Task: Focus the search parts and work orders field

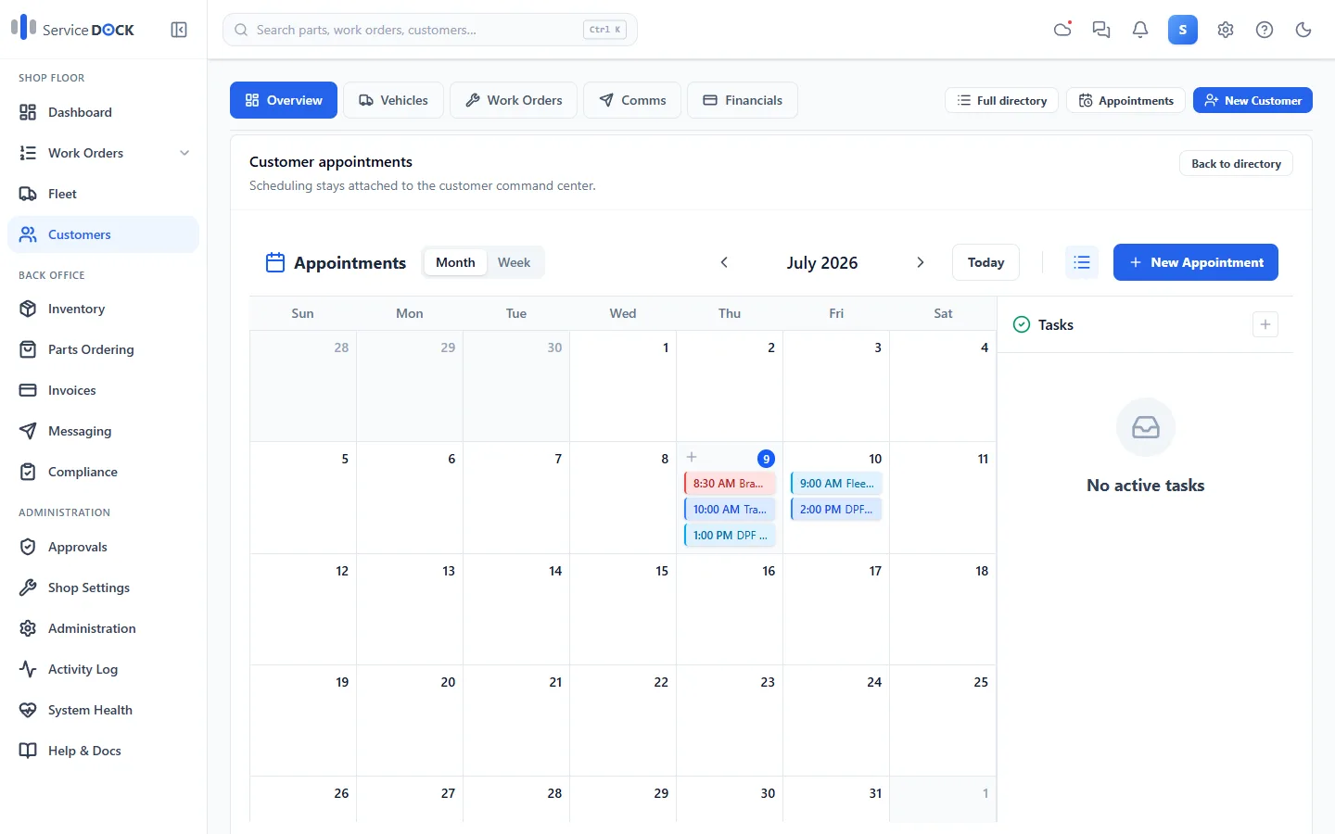Action: pyautogui.click(x=430, y=30)
